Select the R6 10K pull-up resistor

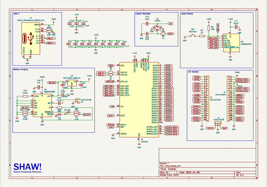point(209,28)
